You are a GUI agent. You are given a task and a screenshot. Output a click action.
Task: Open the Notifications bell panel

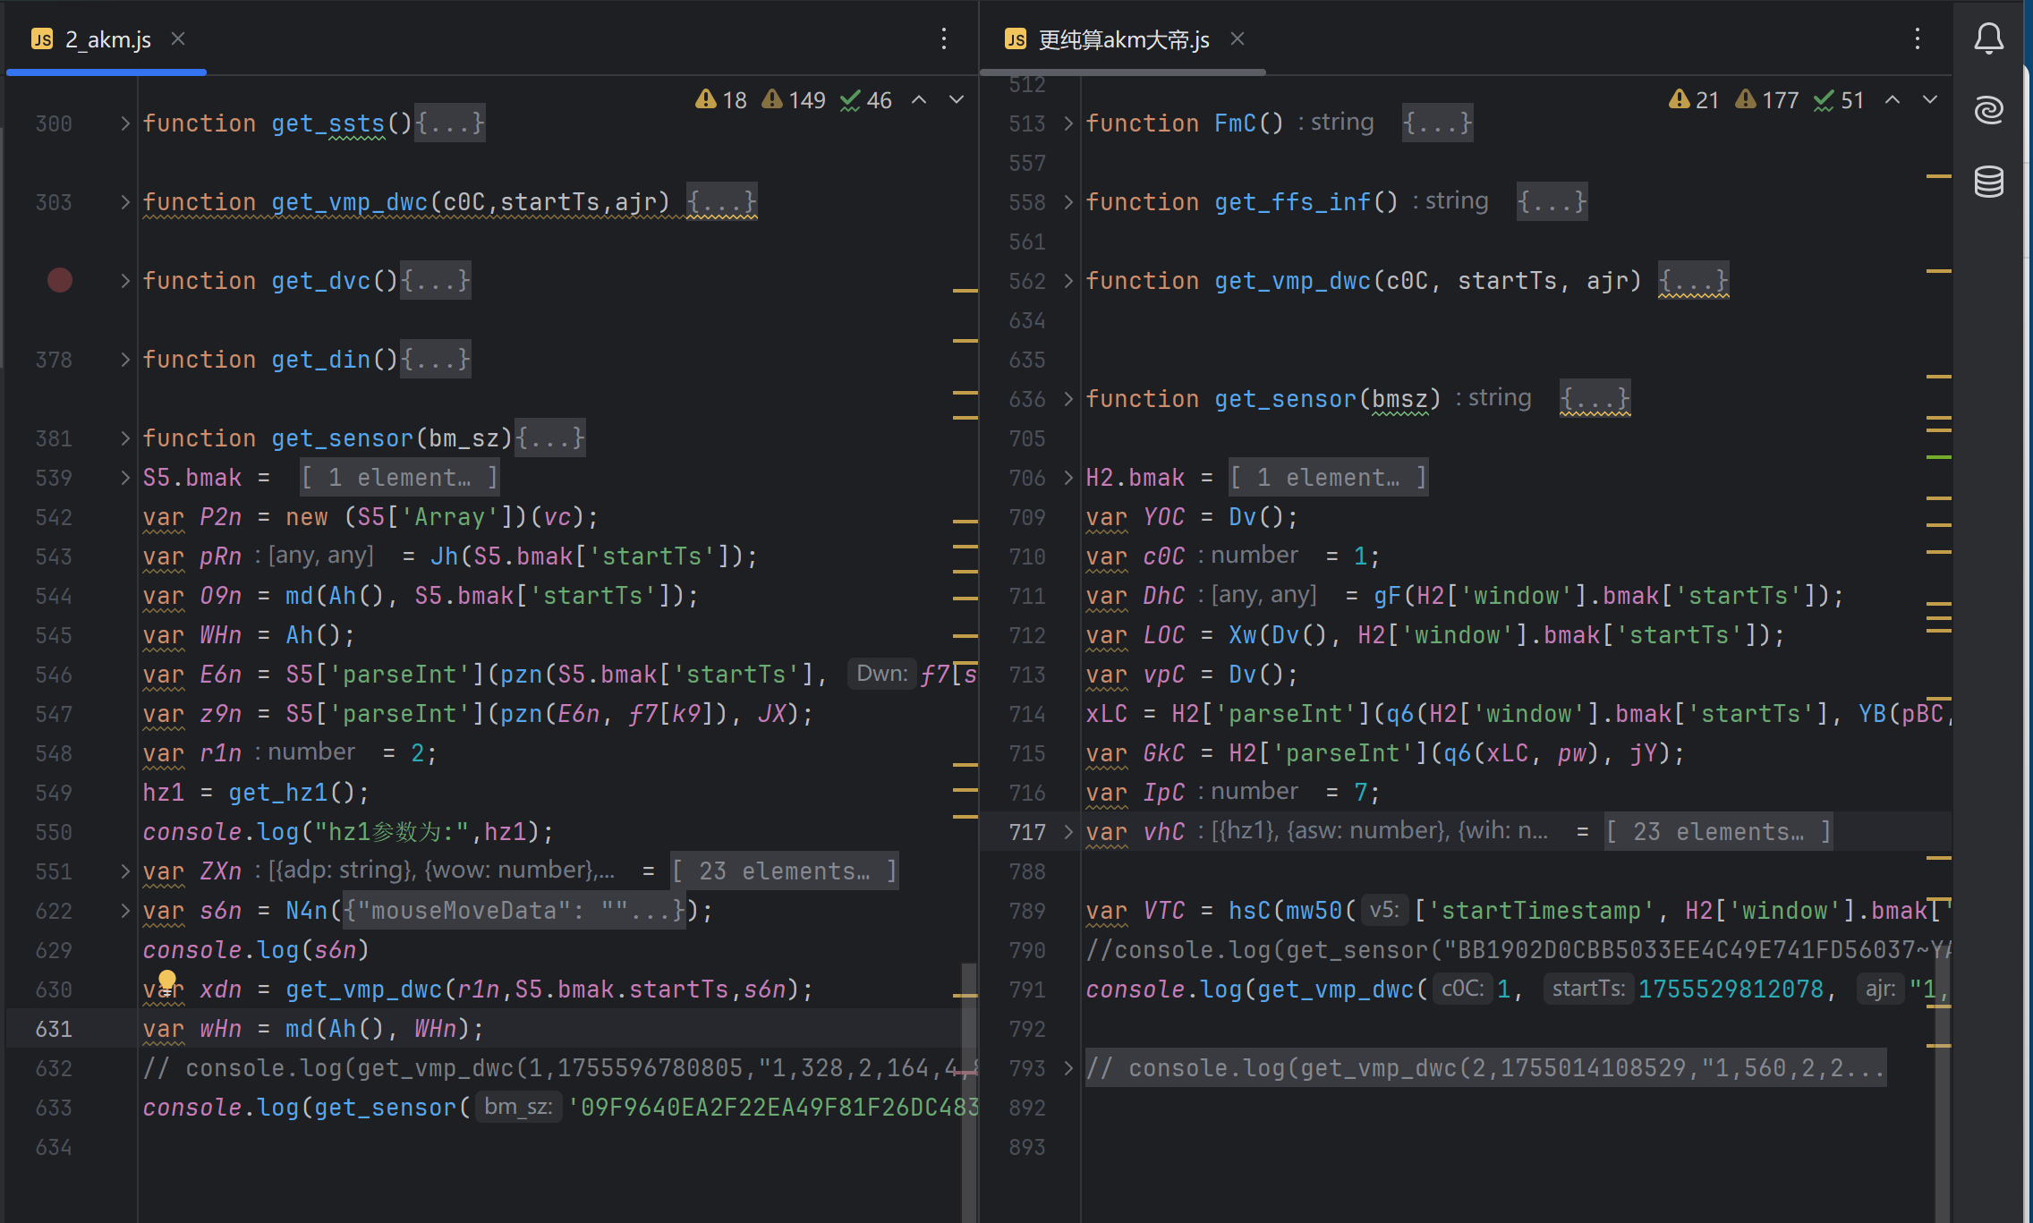pyautogui.click(x=1988, y=38)
